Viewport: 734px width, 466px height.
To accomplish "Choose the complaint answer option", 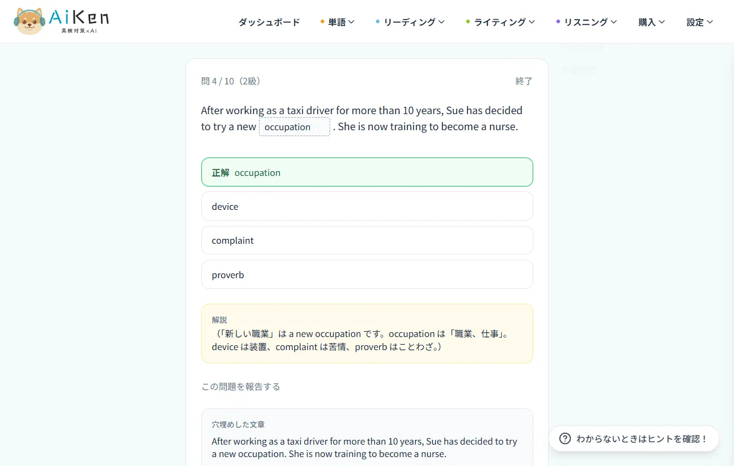I will click(367, 240).
